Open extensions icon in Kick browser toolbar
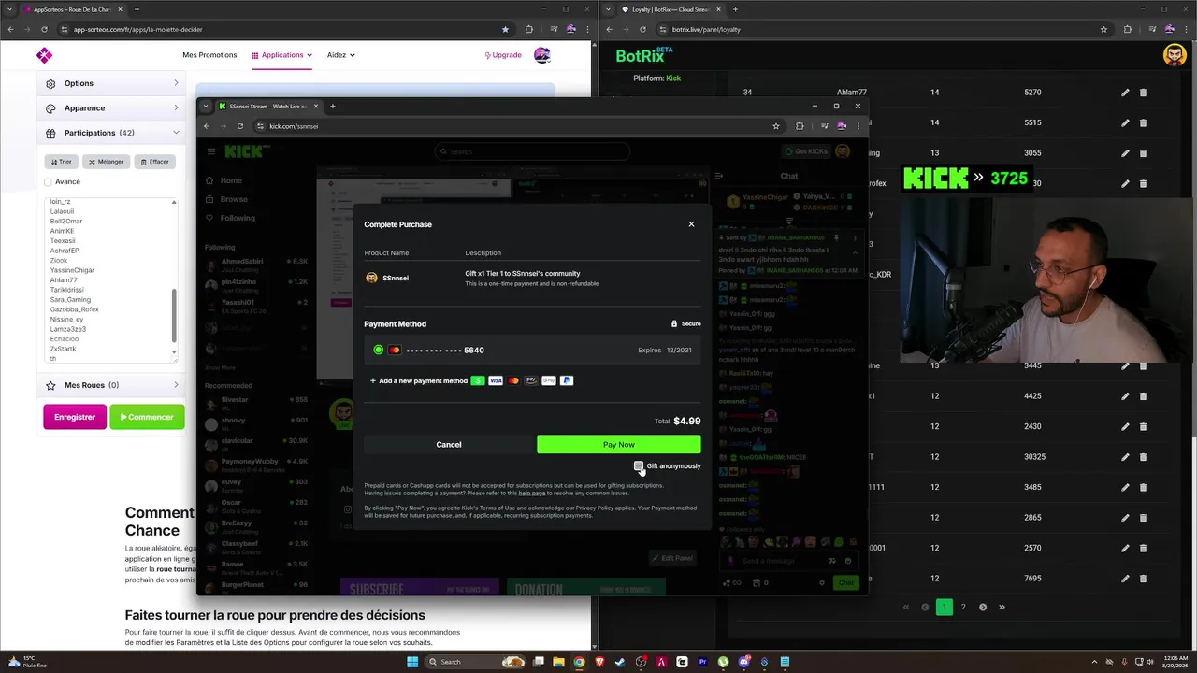 (800, 126)
